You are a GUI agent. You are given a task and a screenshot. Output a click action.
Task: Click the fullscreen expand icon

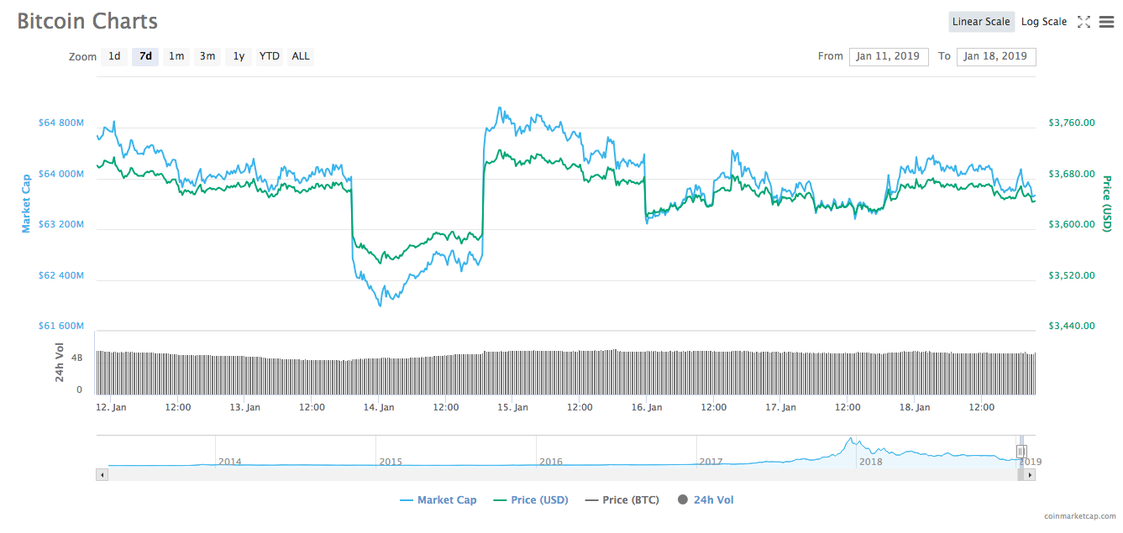click(x=1084, y=21)
